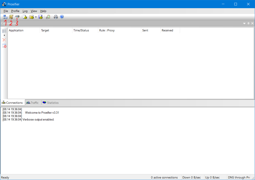Maximize the Proxifier window

point(235,4)
